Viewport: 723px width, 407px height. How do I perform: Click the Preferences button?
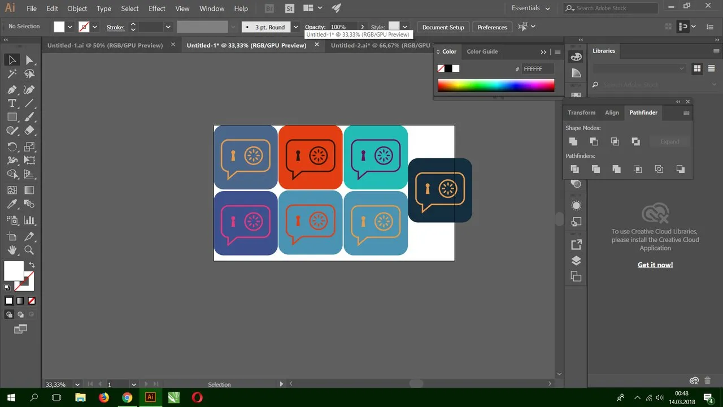tap(493, 27)
